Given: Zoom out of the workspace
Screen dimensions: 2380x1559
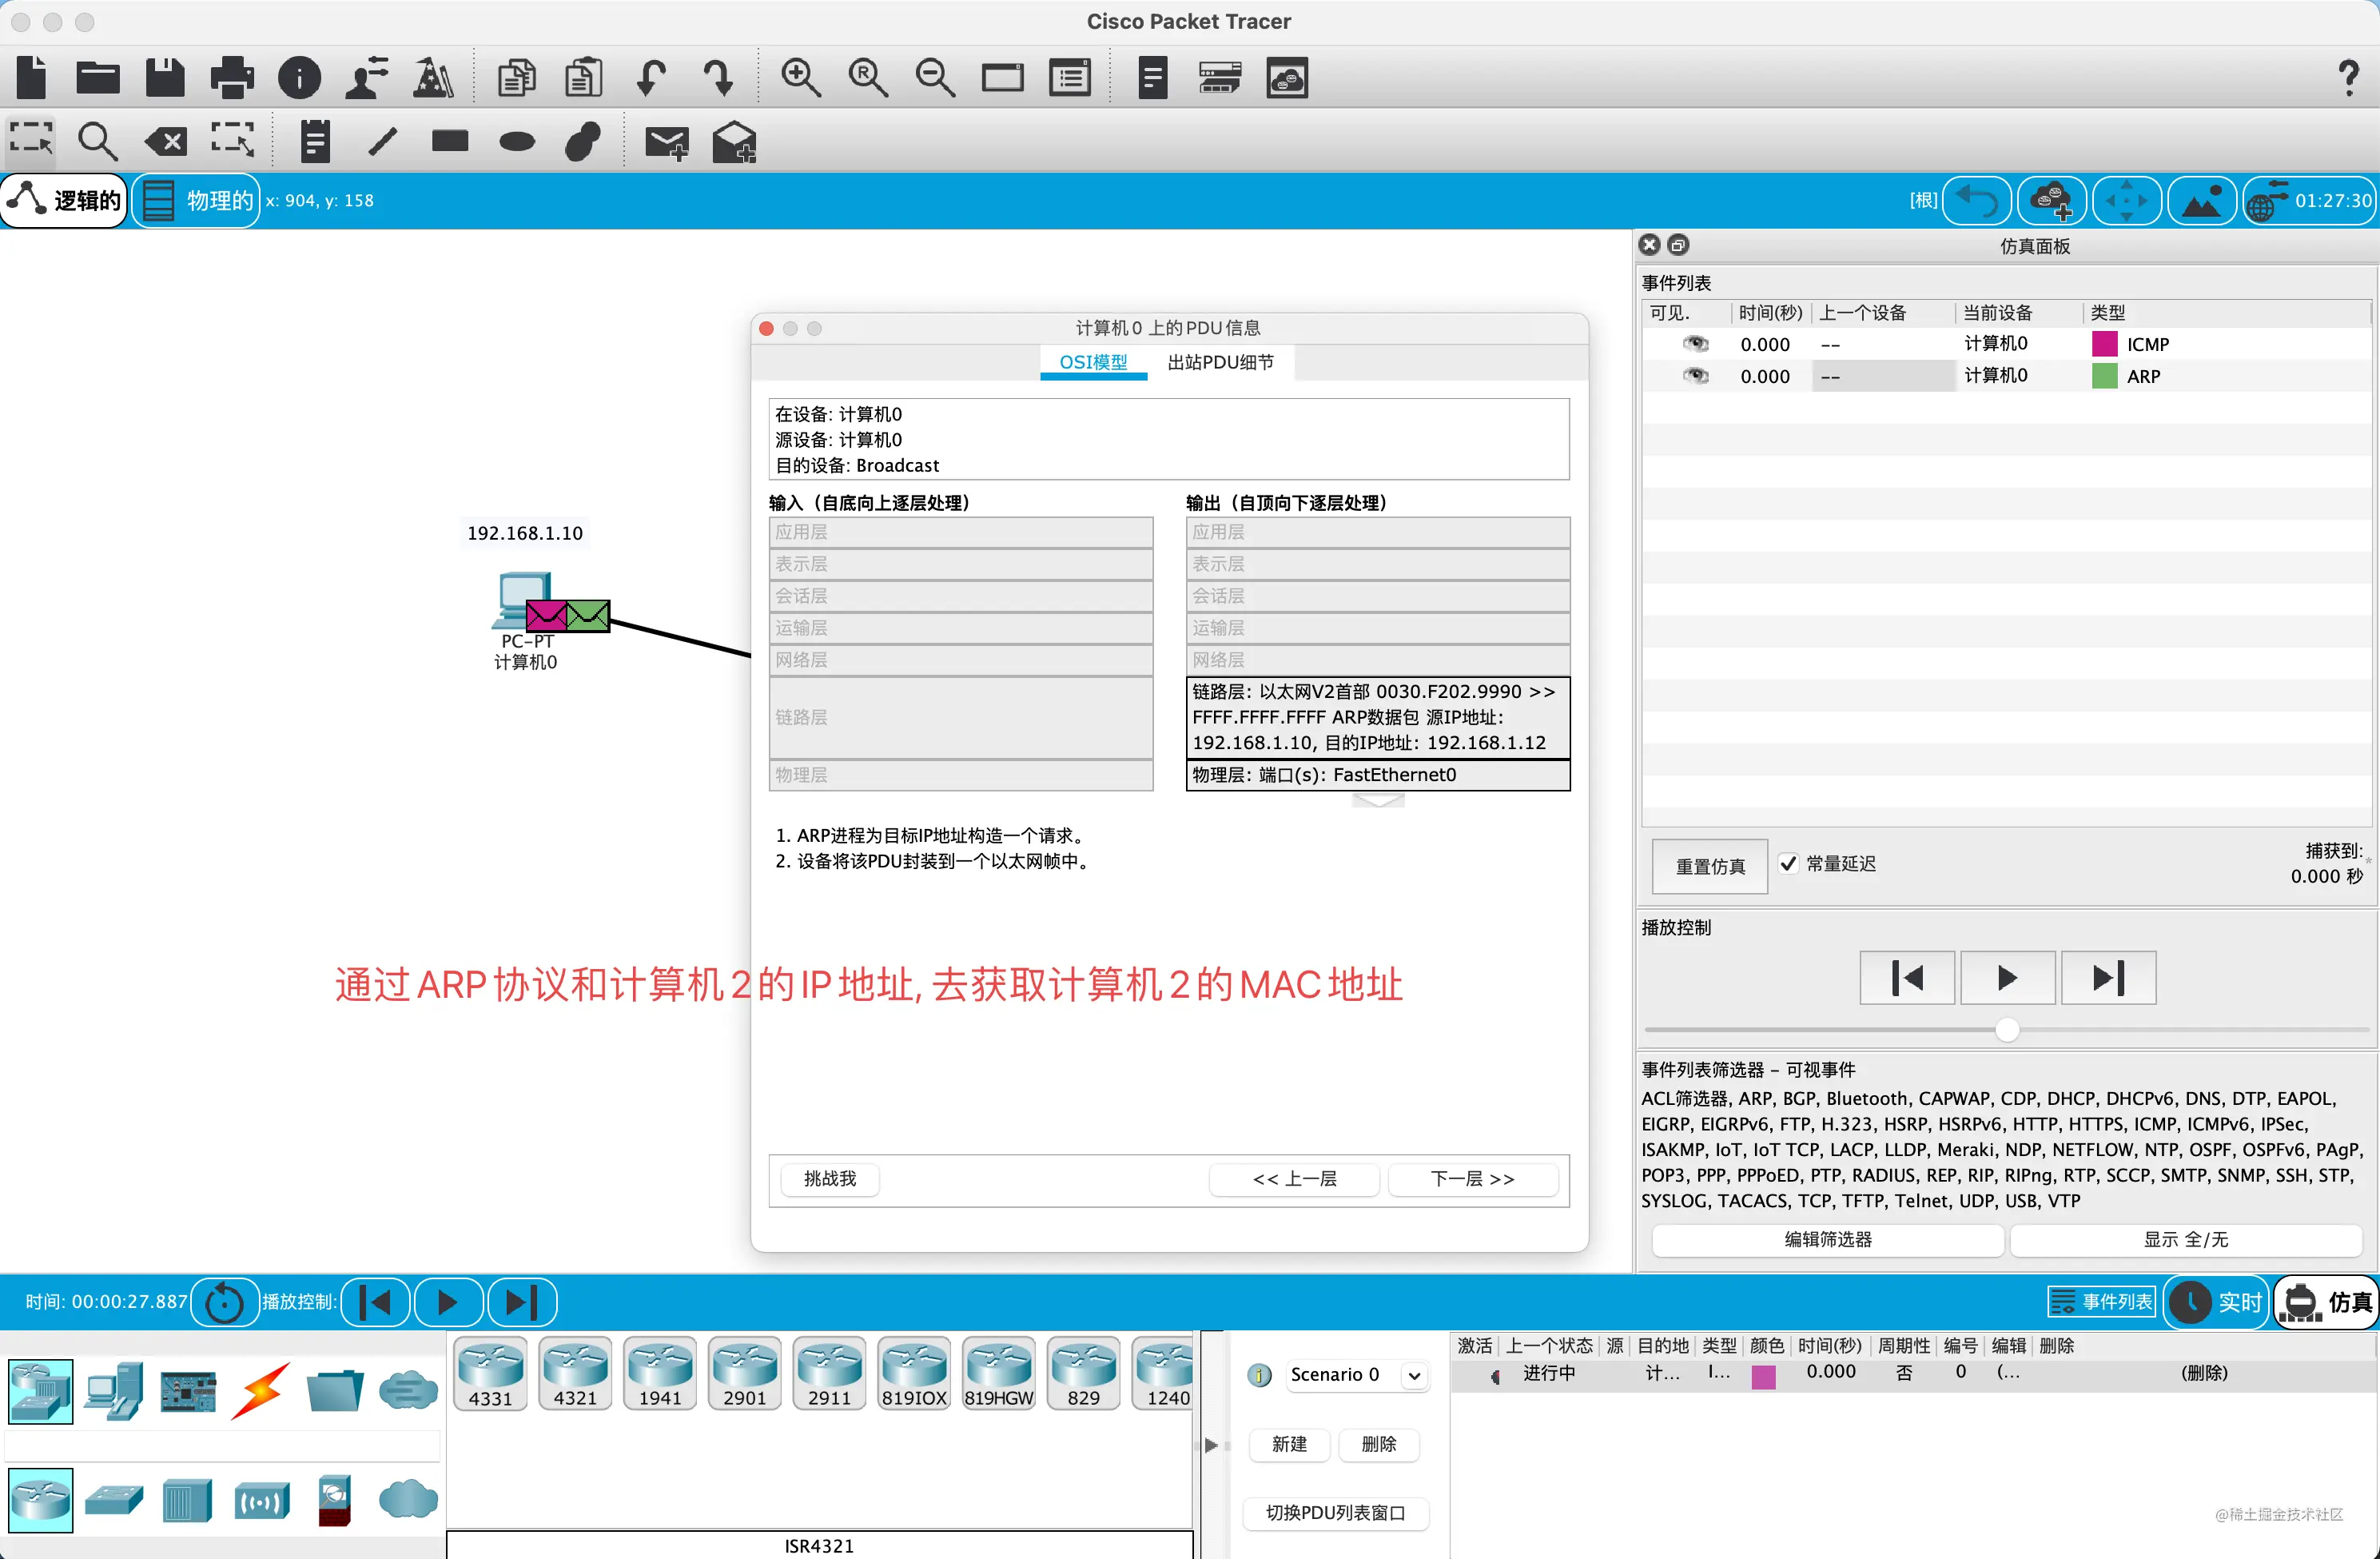Looking at the screenshot, I should (935, 77).
